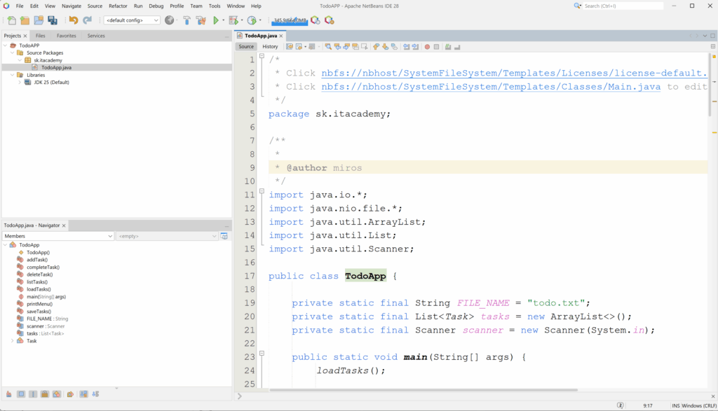Click the editor horizontal scrollbar

(x=424, y=390)
